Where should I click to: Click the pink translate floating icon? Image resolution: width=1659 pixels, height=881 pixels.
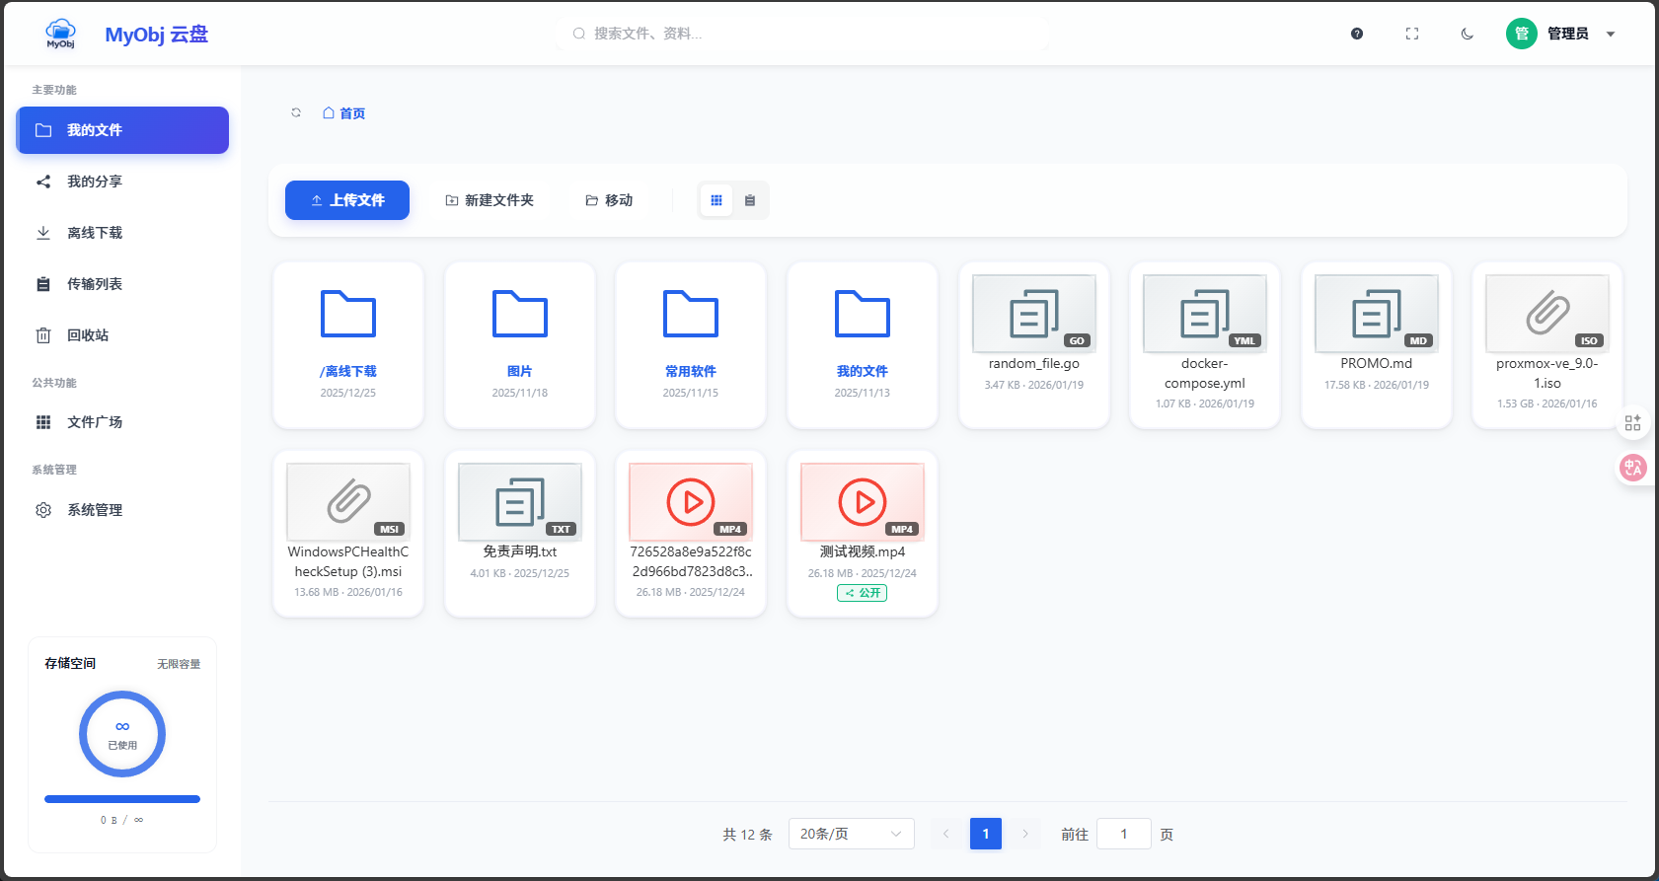pyautogui.click(x=1632, y=468)
